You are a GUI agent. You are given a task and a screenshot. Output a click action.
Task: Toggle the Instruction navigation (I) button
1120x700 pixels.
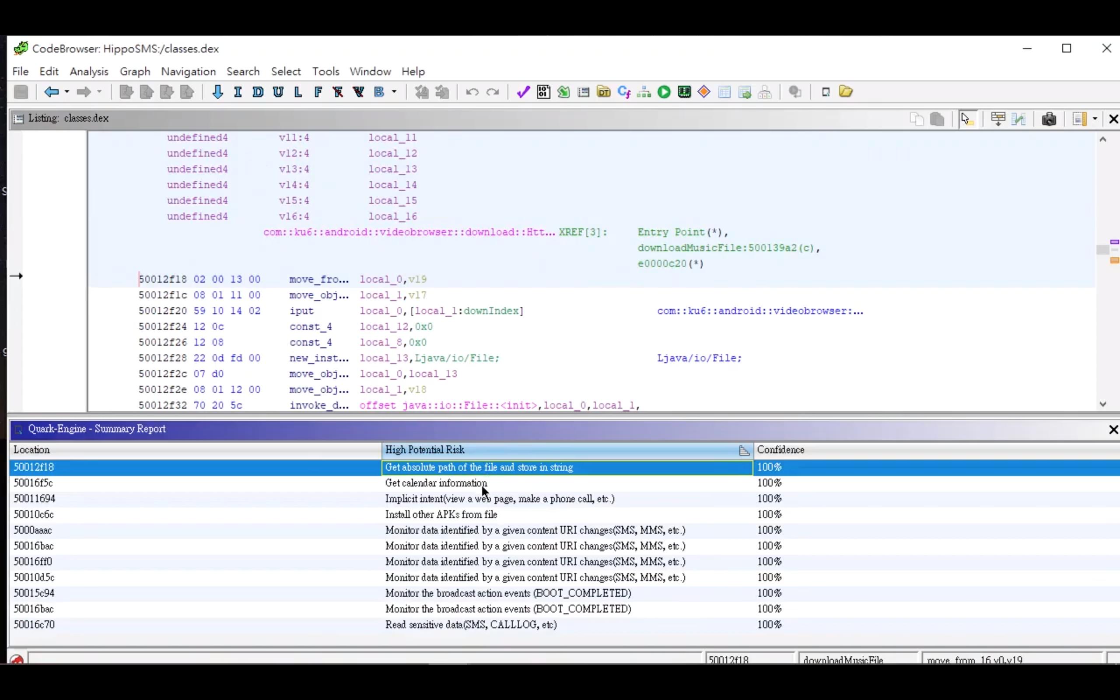click(x=238, y=92)
